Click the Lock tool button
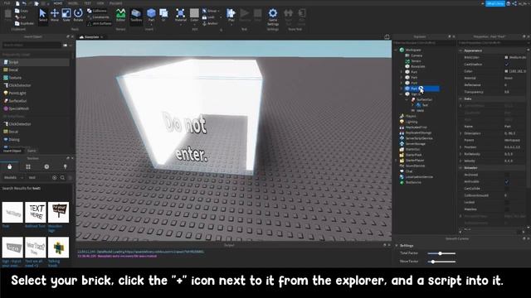531x298 pixels. (x=208, y=17)
